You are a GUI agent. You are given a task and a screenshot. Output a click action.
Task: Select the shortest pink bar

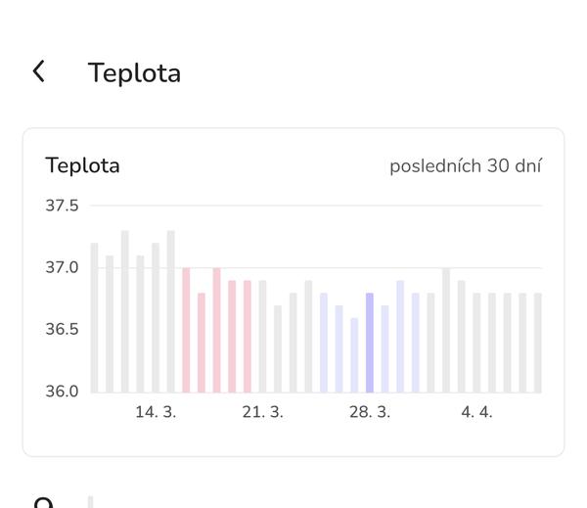(x=202, y=343)
